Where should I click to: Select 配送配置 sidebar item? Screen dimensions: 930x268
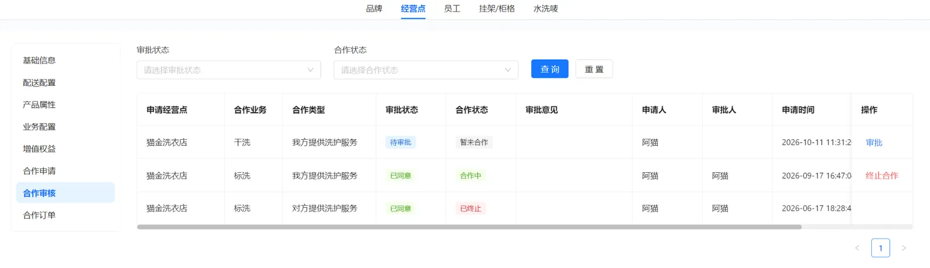point(65,82)
